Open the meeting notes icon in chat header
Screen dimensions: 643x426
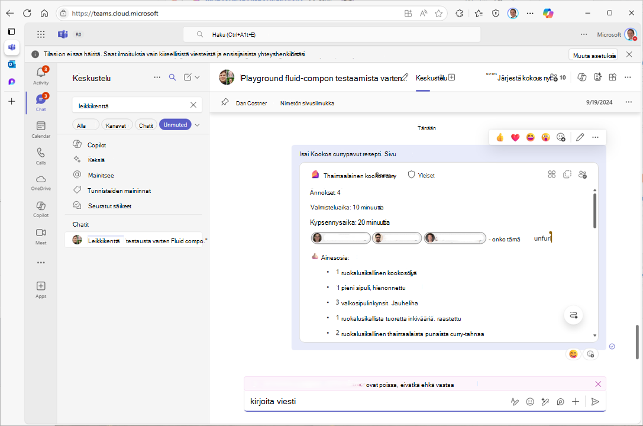[x=597, y=77]
